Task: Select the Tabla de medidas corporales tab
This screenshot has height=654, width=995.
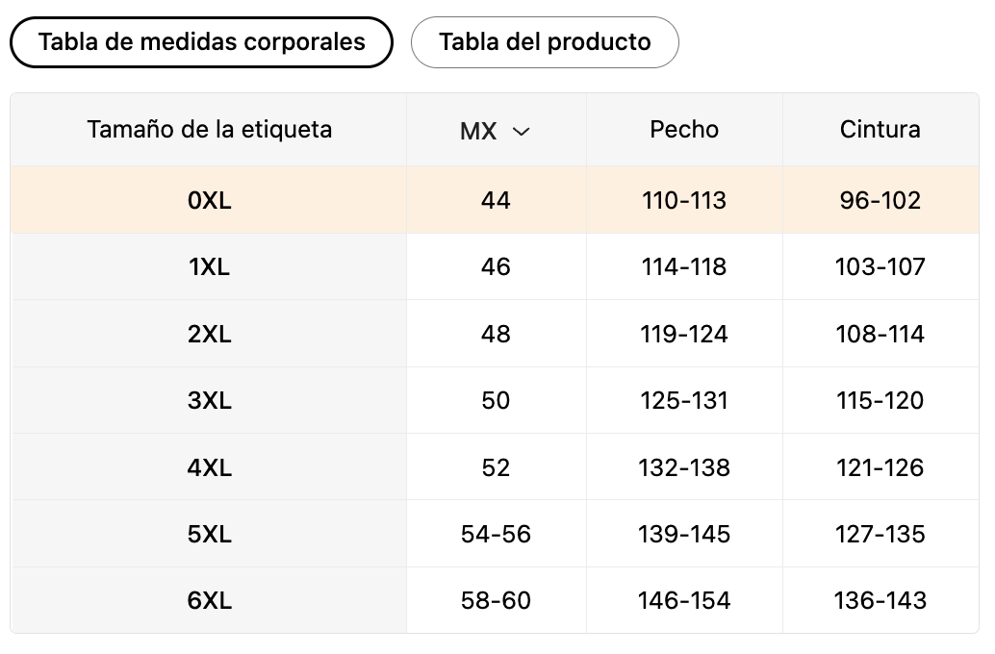Action: 201,42
